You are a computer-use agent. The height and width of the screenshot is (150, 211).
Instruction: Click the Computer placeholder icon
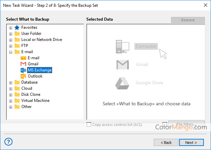123,46
